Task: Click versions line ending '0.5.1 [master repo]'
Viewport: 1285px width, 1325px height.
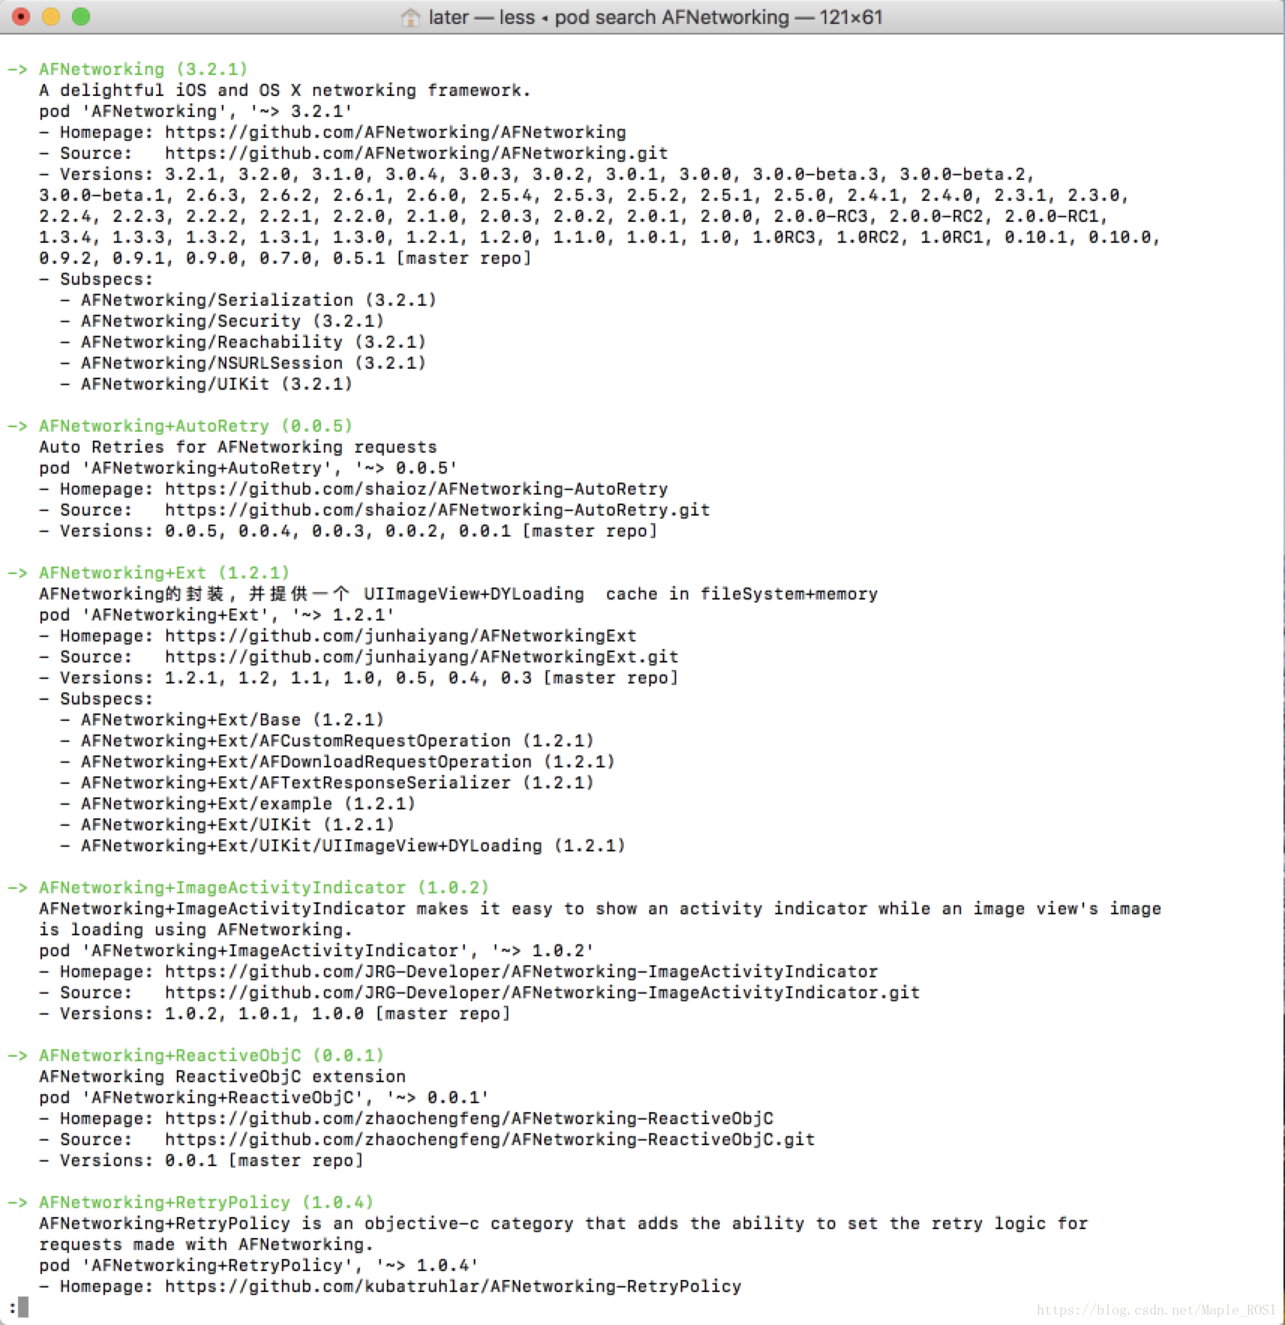Action: [x=285, y=258]
